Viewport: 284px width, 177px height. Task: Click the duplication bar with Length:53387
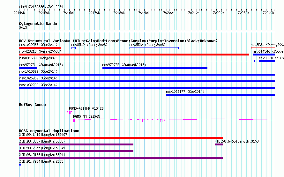coord(76,144)
